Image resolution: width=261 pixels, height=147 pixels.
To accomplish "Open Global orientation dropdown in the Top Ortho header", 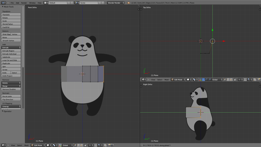I will point(217,79).
